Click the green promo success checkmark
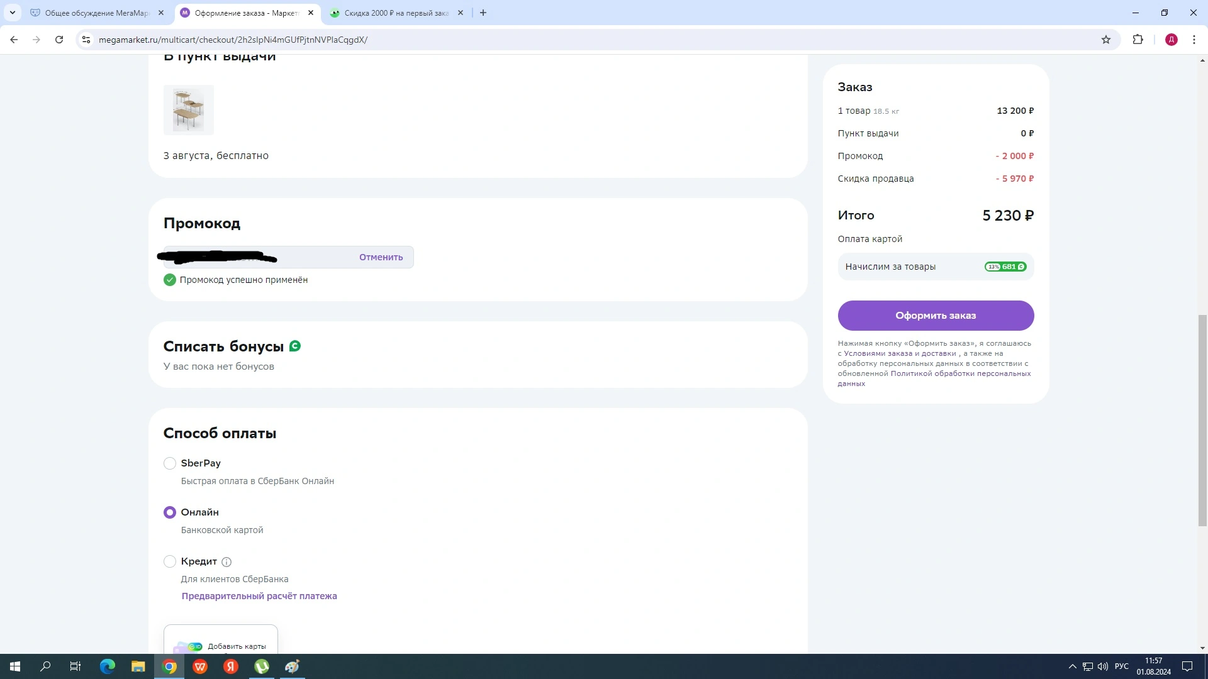Screen dimensions: 1208x679 point(170,280)
